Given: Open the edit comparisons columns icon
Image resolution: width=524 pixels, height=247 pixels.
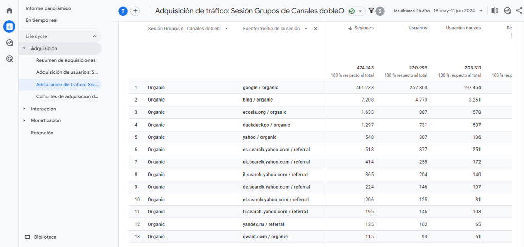Looking at the screenshot, I should [x=494, y=11].
